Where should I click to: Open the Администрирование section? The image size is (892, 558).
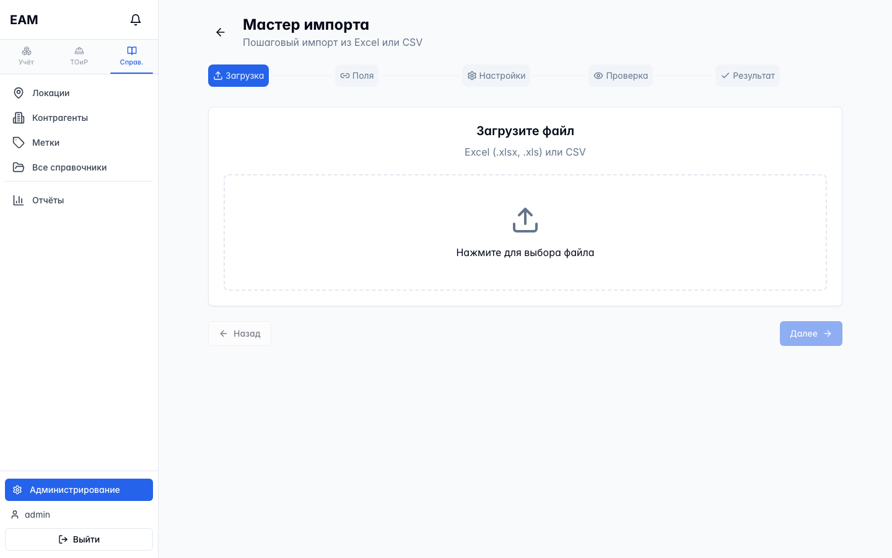[x=79, y=490]
